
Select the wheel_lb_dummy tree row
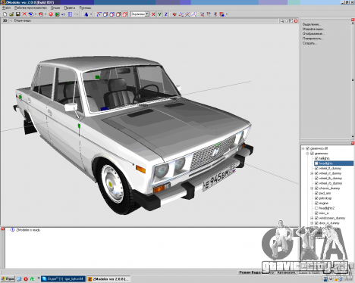pos(331,179)
